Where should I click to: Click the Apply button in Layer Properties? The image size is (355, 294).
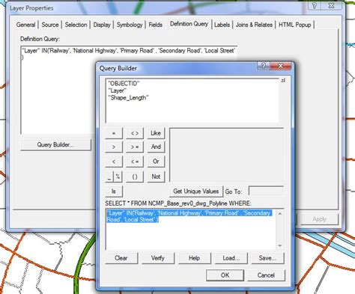pyautogui.click(x=319, y=219)
